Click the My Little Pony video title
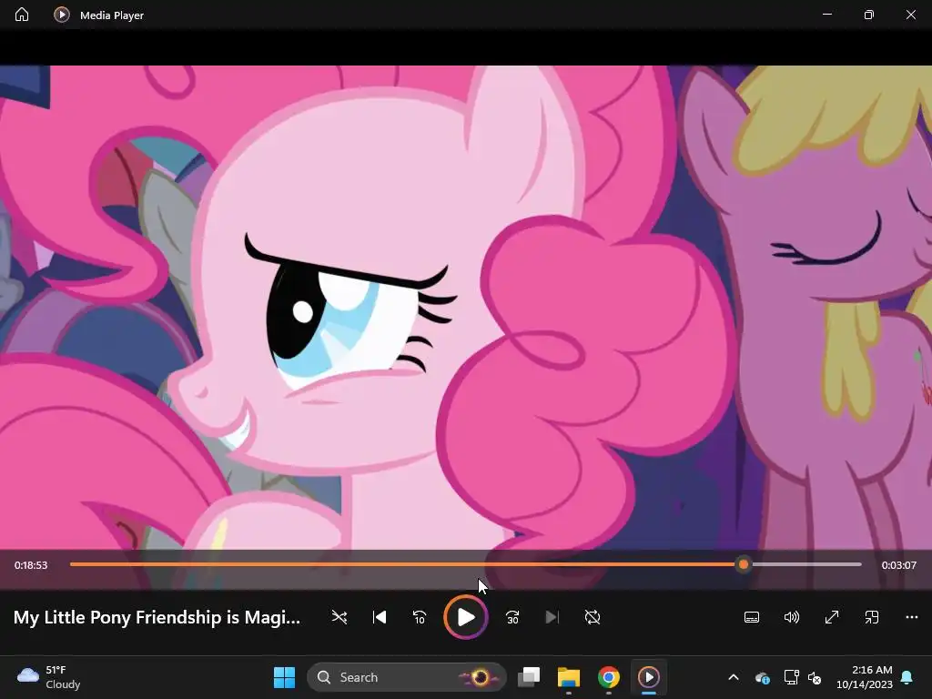The height and width of the screenshot is (699, 932). (x=157, y=617)
